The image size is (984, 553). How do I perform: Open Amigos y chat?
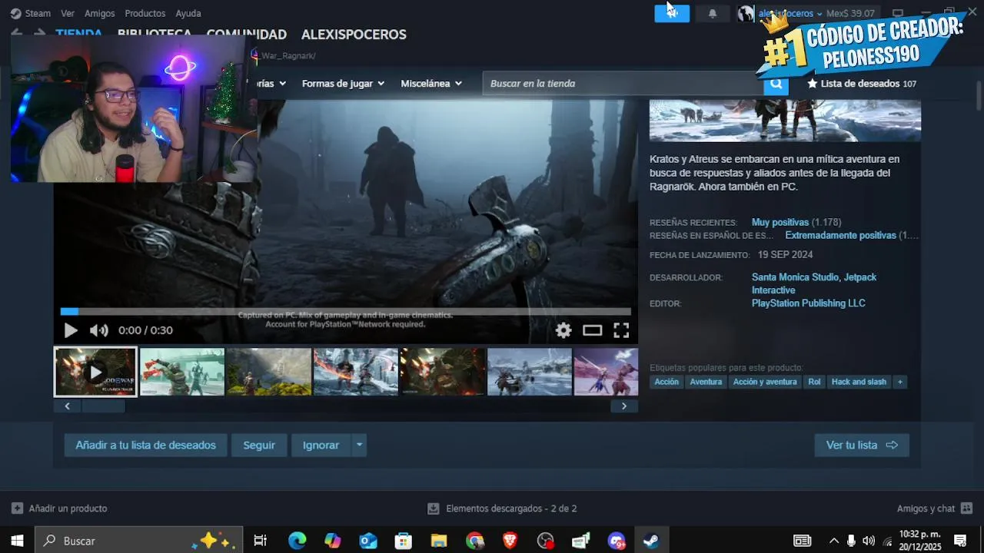(934, 508)
